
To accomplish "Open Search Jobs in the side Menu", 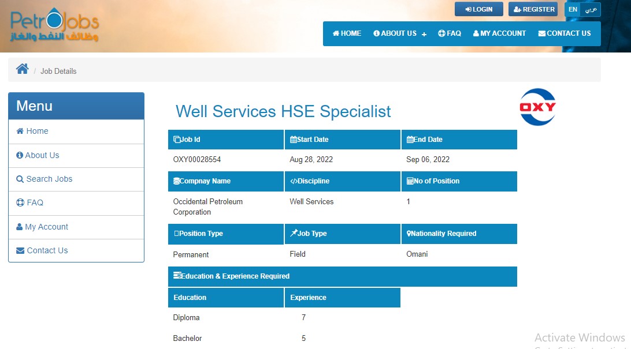I will pyautogui.click(x=76, y=179).
